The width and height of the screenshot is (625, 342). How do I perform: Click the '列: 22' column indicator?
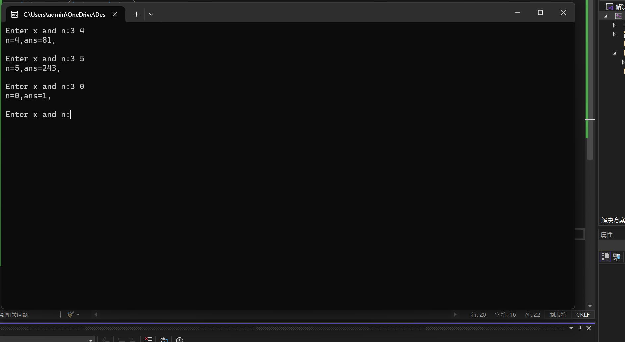[x=532, y=315]
